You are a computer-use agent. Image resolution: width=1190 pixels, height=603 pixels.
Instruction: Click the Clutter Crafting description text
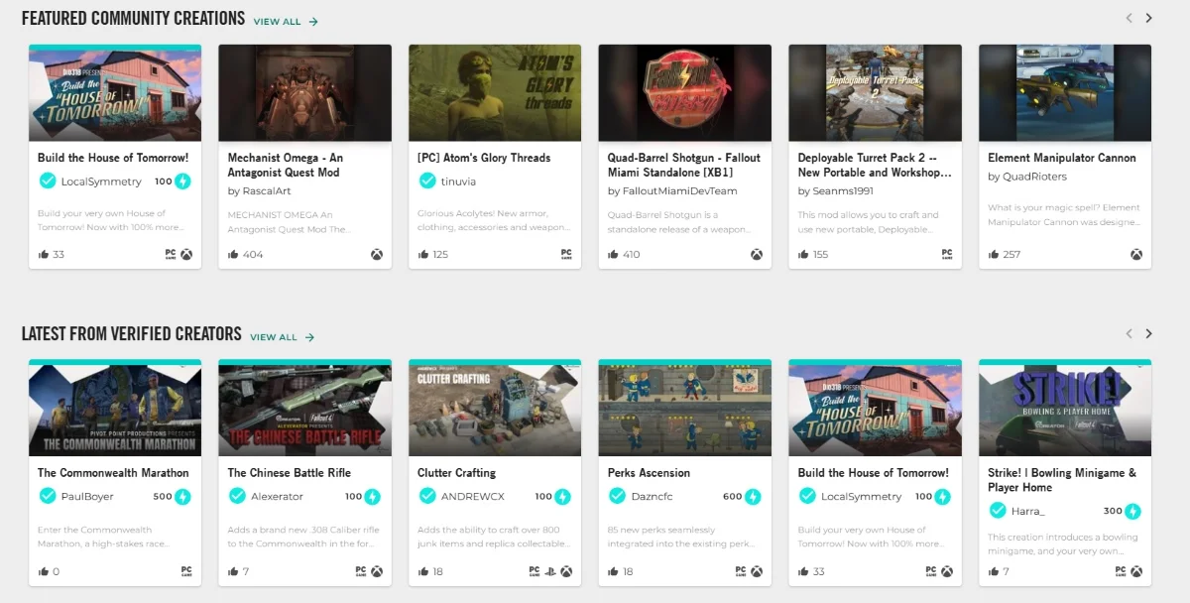click(x=493, y=537)
